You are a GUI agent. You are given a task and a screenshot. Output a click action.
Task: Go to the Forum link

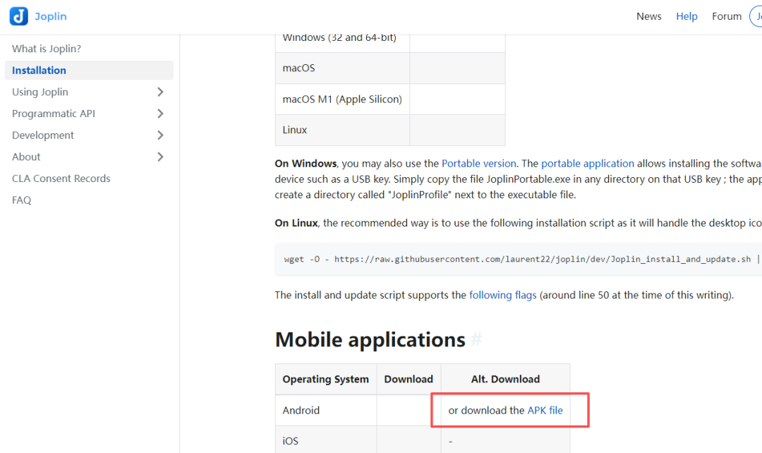pos(727,16)
